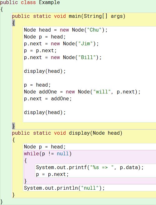Click the first display(head); call
Image resolution: width=156 pixels, height=205 pixels.
(x=45, y=71)
